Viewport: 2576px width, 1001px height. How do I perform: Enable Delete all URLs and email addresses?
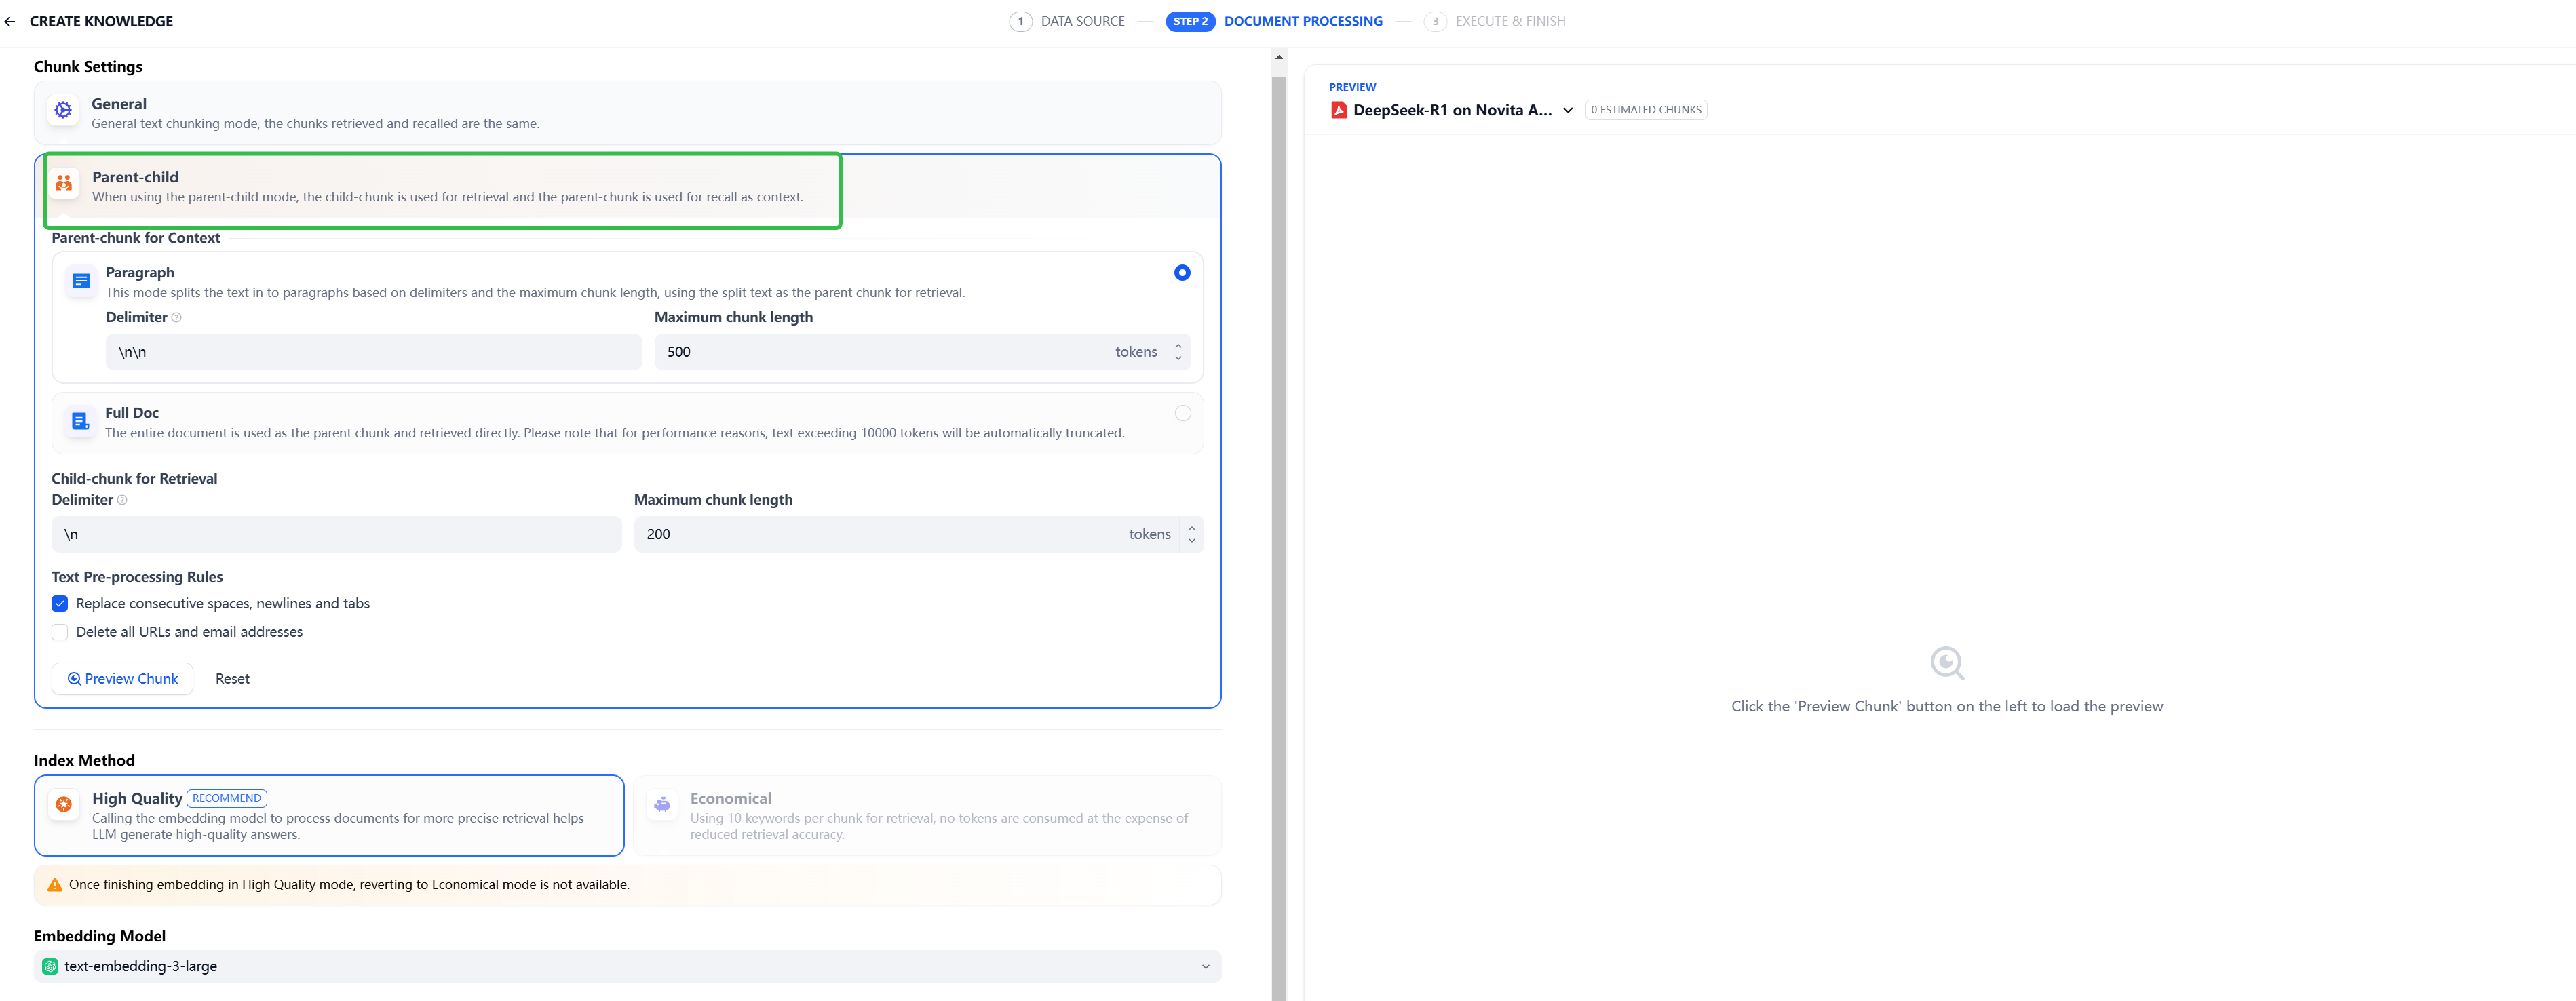[60, 632]
